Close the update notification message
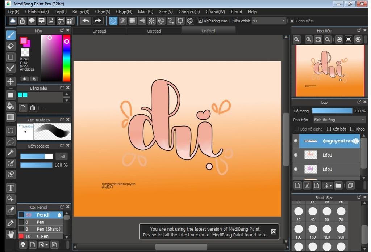This screenshot has height=252, width=371. click(x=274, y=232)
